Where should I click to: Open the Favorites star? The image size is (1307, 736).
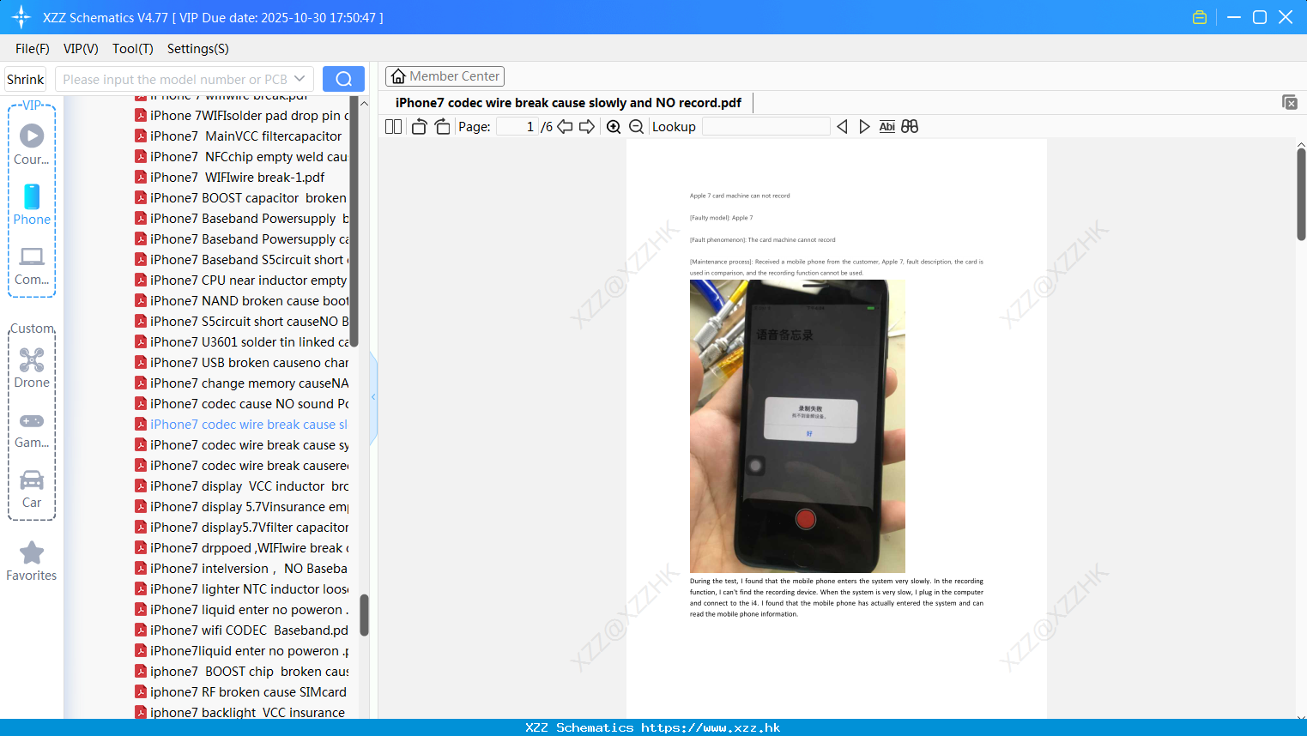[32, 561]
